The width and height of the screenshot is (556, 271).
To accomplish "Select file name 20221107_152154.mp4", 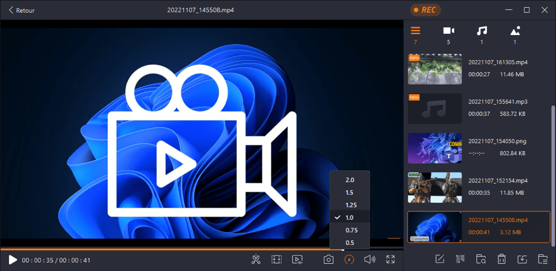I will [498, 180].
